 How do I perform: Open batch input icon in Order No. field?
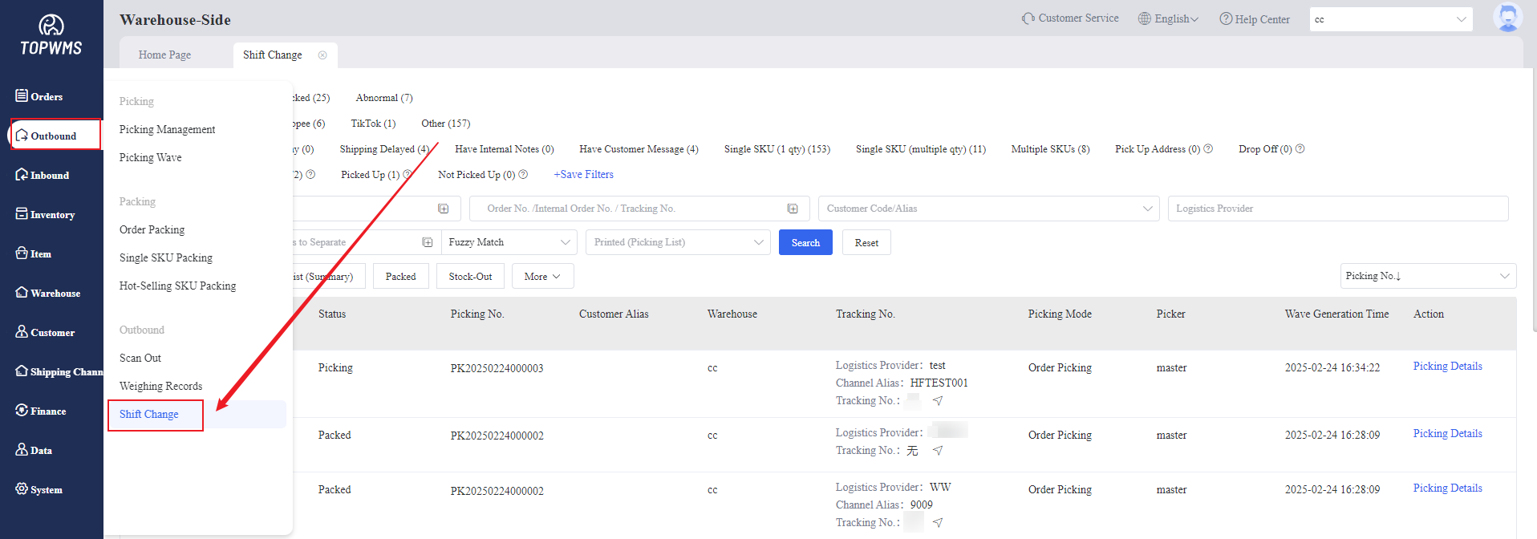click(793, 209)
